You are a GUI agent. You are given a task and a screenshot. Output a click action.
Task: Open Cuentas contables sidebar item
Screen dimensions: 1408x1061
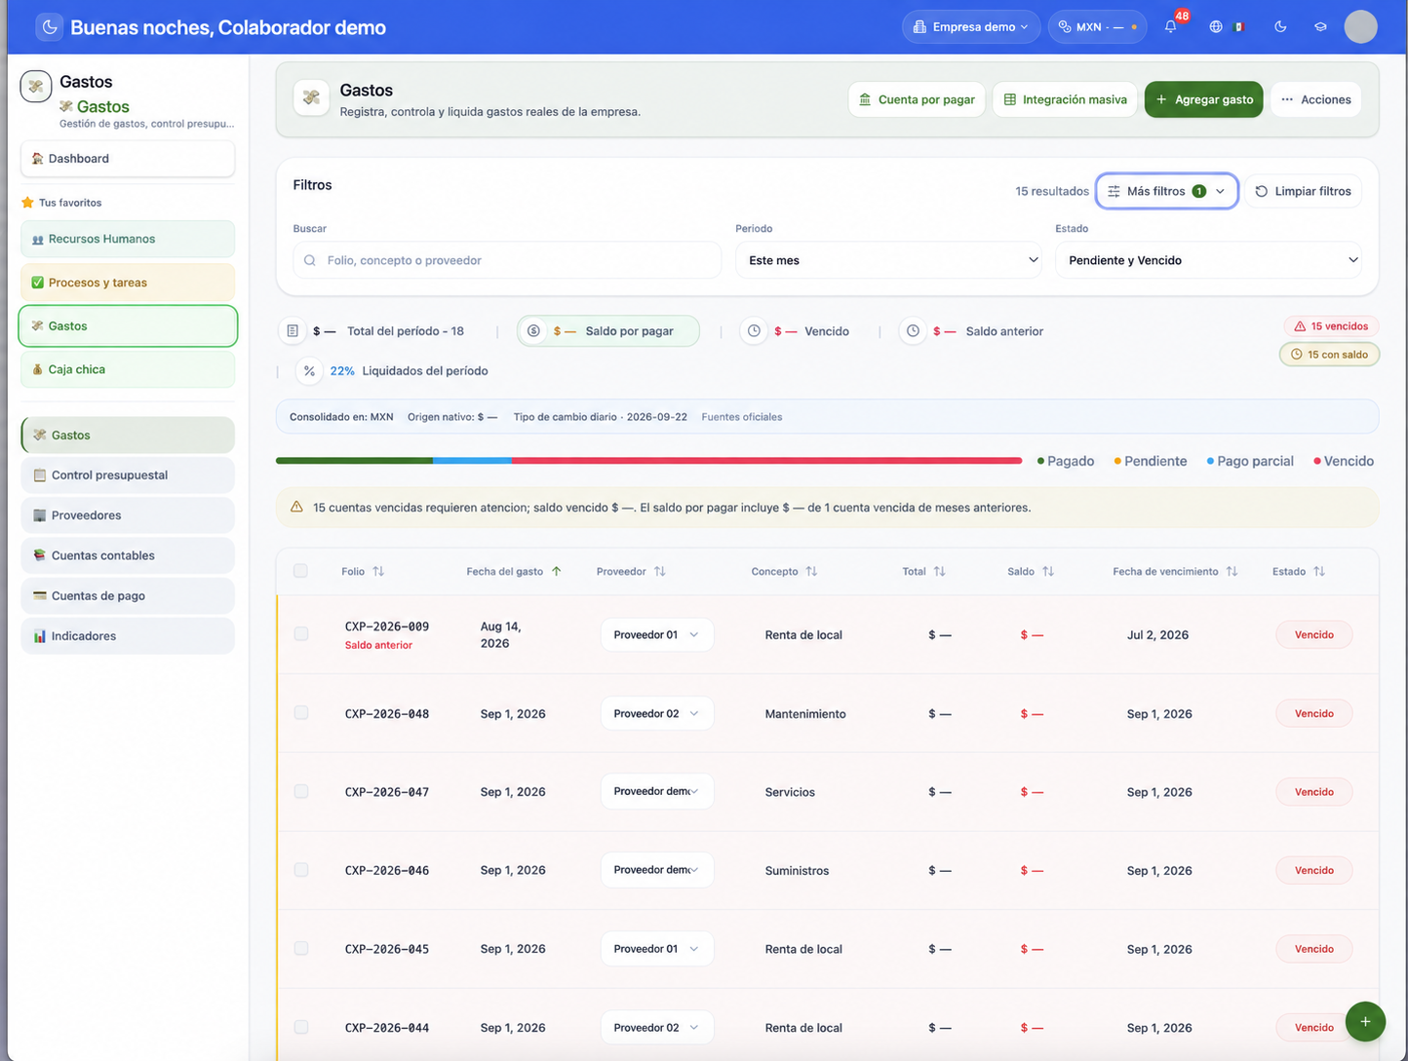tap(128, 555)
